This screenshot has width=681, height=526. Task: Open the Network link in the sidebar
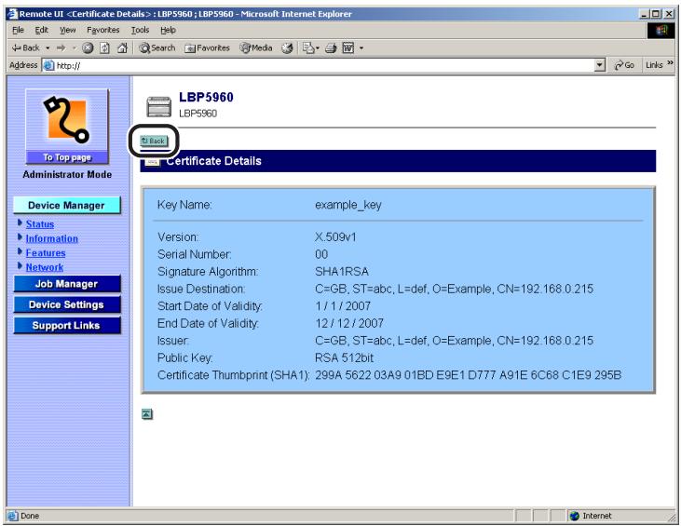coord(45,267)
